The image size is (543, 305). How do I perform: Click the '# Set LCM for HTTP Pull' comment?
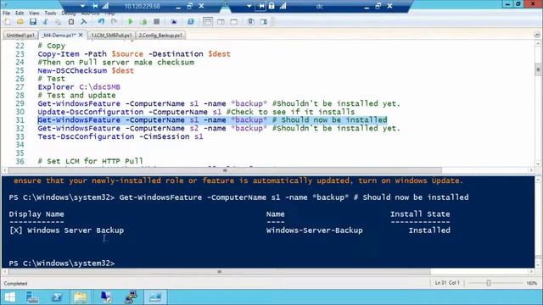coord(91,161)
